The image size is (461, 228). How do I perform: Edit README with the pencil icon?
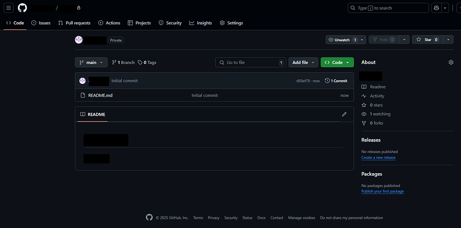(x=344, y=114)
